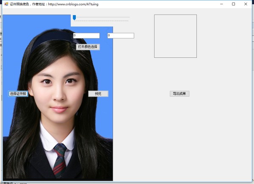The height and width of the screenshot is (184, 254).
Task: Click the blue slider thumb
Action: (x=75, y=18)
